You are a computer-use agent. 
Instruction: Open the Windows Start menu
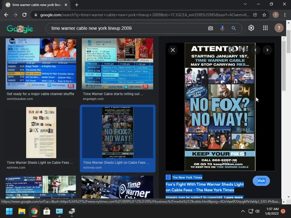pyautogui.click(x=9, y=211)
